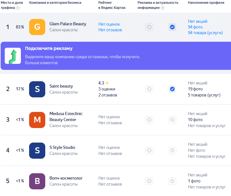Click the advertising arrow icon in Medusa Esteclinic row
The height and width of the screenshot is (196, 231).
point(149,120)
